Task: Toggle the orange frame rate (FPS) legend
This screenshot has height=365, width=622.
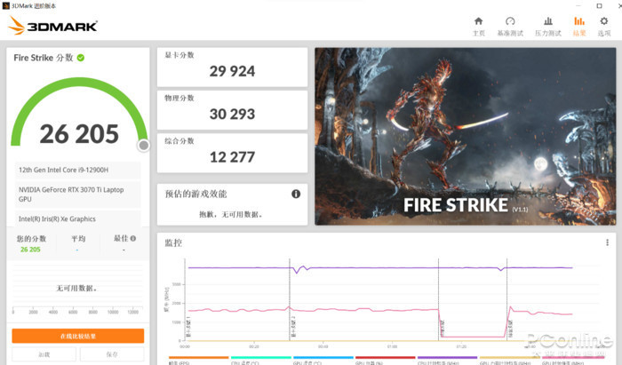Action: 198,361
